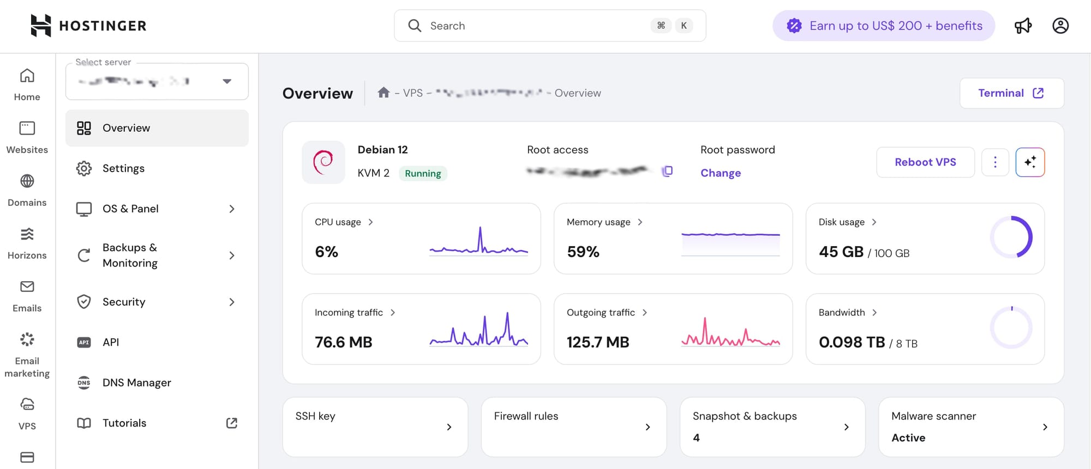This screenshot has width=1091, height=469.
Task: Open the announcements megaphone icon
Action: point(1023,26)
